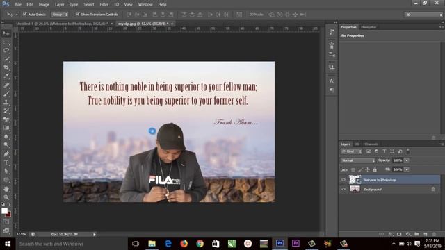Switch to the Navigator tab
445x250 pixels.
coord(369,27)
